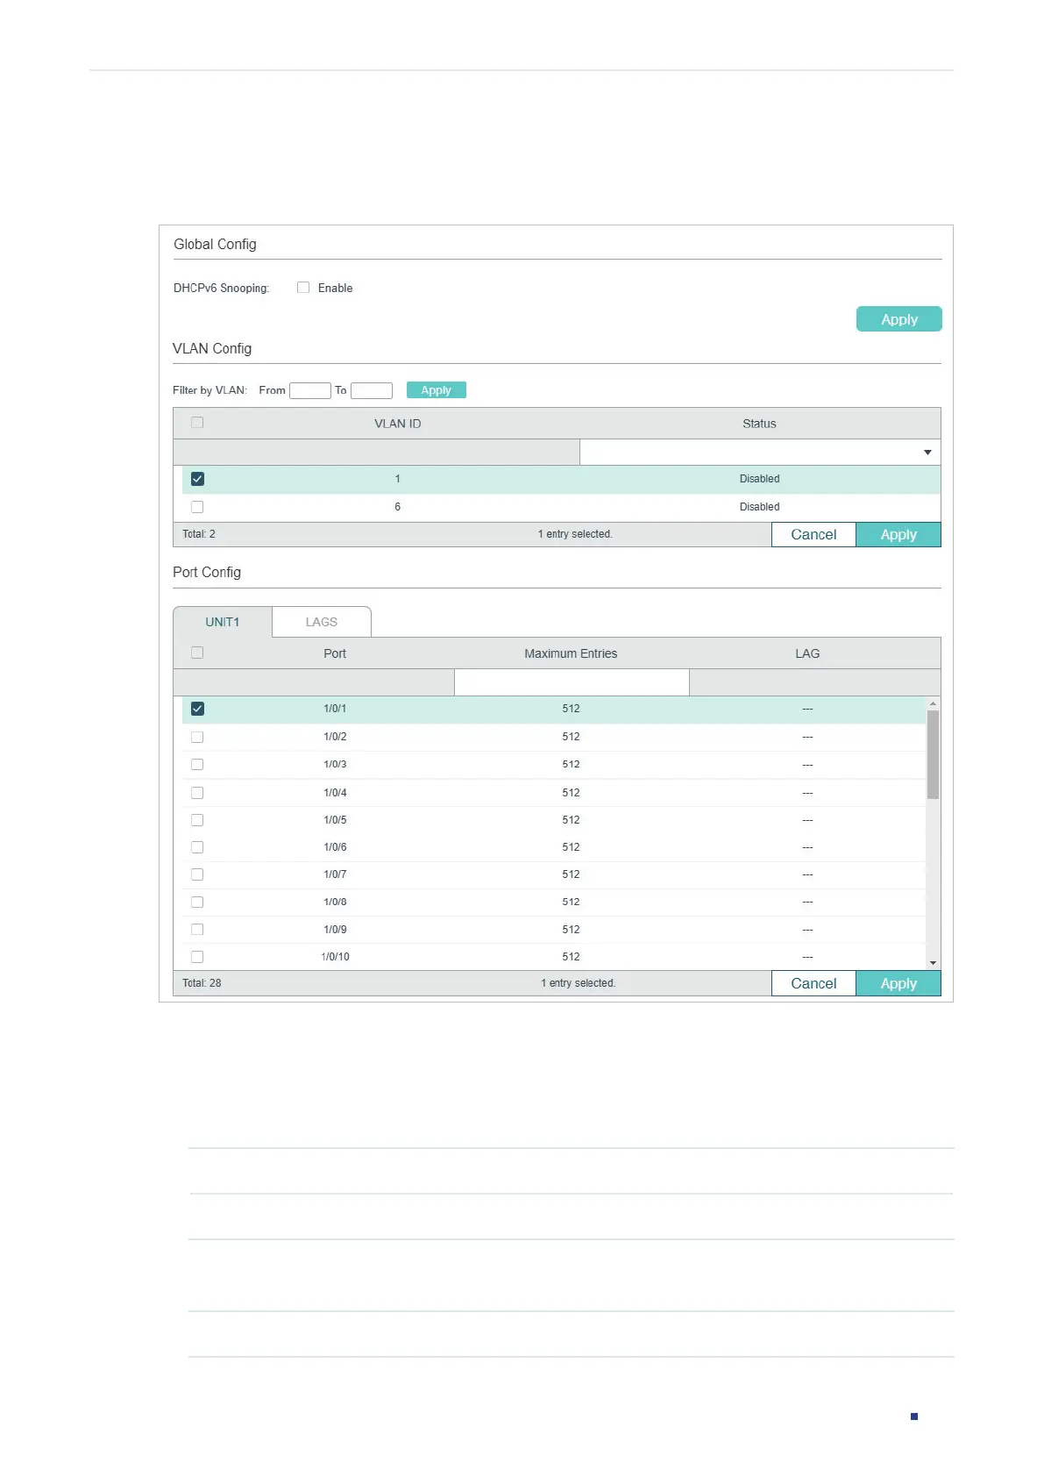Click the Port column header
The image size is (1044, 1477).
point(335,653)
